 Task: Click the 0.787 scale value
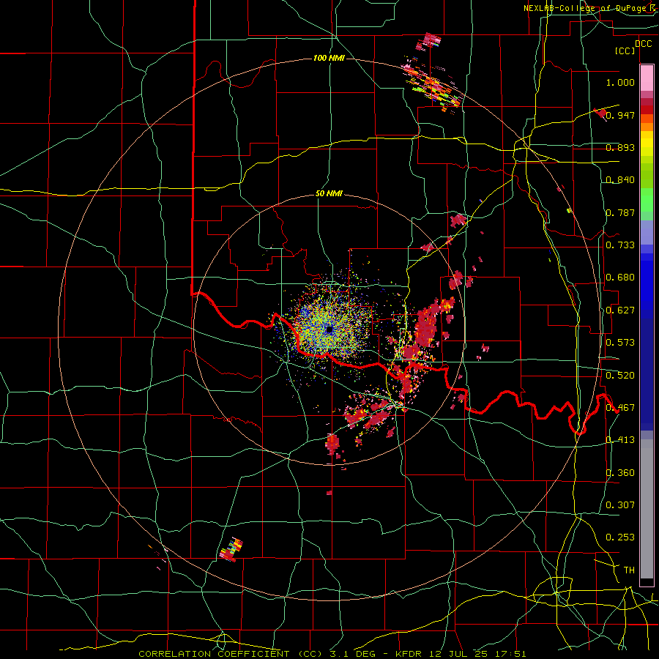620,212
